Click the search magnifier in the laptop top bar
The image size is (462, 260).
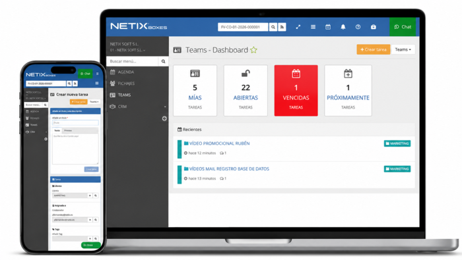tap(273, 27)
